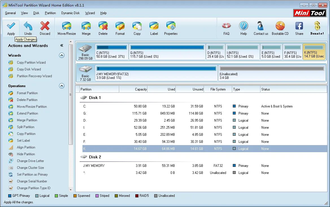Choose Align Partition operation
330x207 pixels.
26,147
